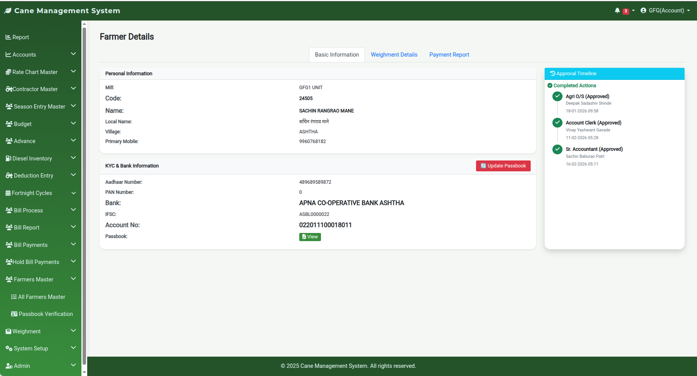Click the Admin user-gear icon

coord(9,366)
